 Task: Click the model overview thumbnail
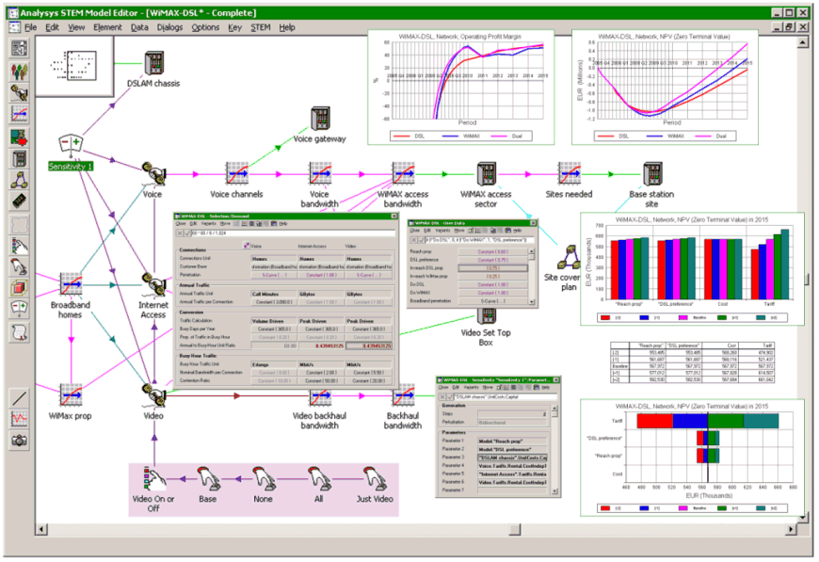point(74,66)
